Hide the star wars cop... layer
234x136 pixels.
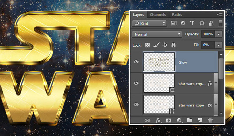point(136,83)
